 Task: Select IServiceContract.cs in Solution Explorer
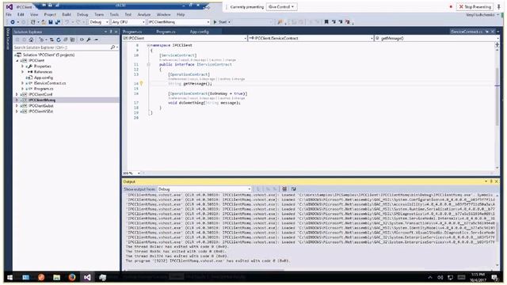pos(50,83)
